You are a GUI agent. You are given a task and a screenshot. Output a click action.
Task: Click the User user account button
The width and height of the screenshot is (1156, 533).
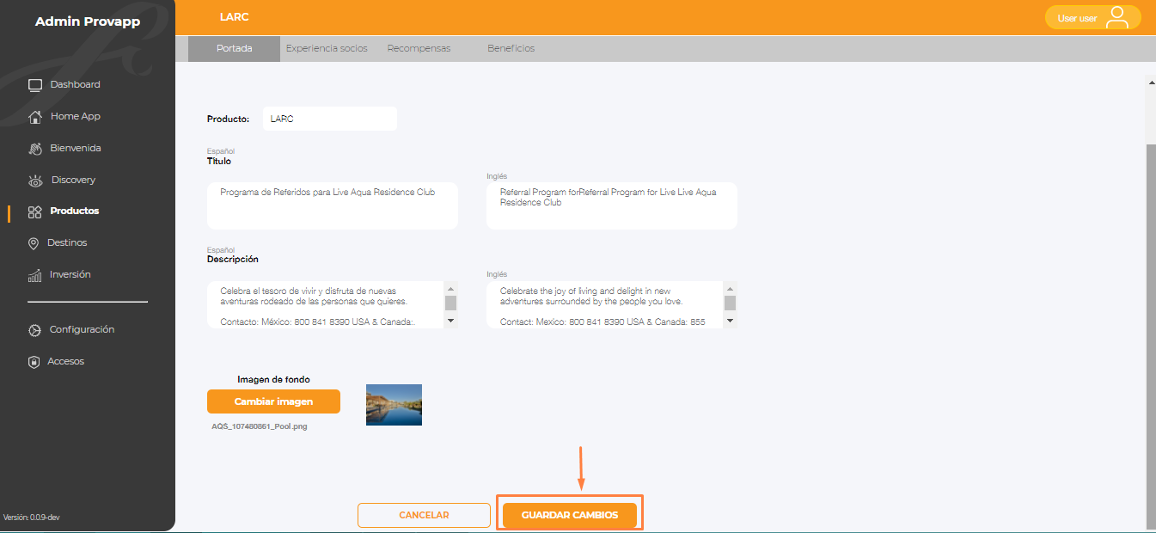click(1092, 18)
